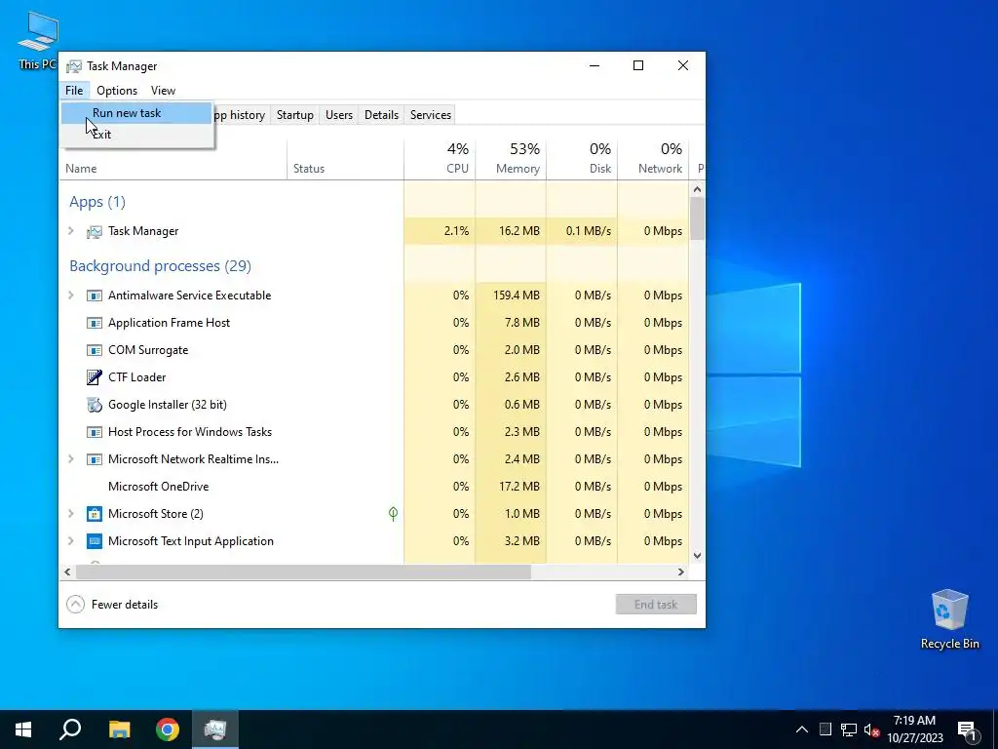Close the open File menu
The image size is (998, 749).
click(74, 91)
